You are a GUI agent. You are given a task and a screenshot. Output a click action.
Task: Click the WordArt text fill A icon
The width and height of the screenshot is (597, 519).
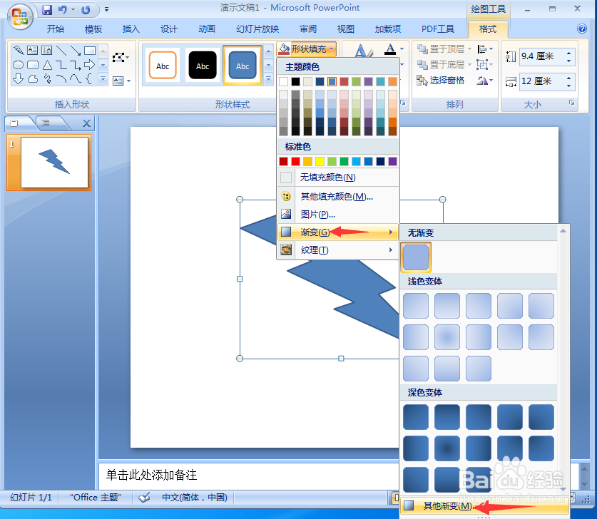[x=363, y=51]
